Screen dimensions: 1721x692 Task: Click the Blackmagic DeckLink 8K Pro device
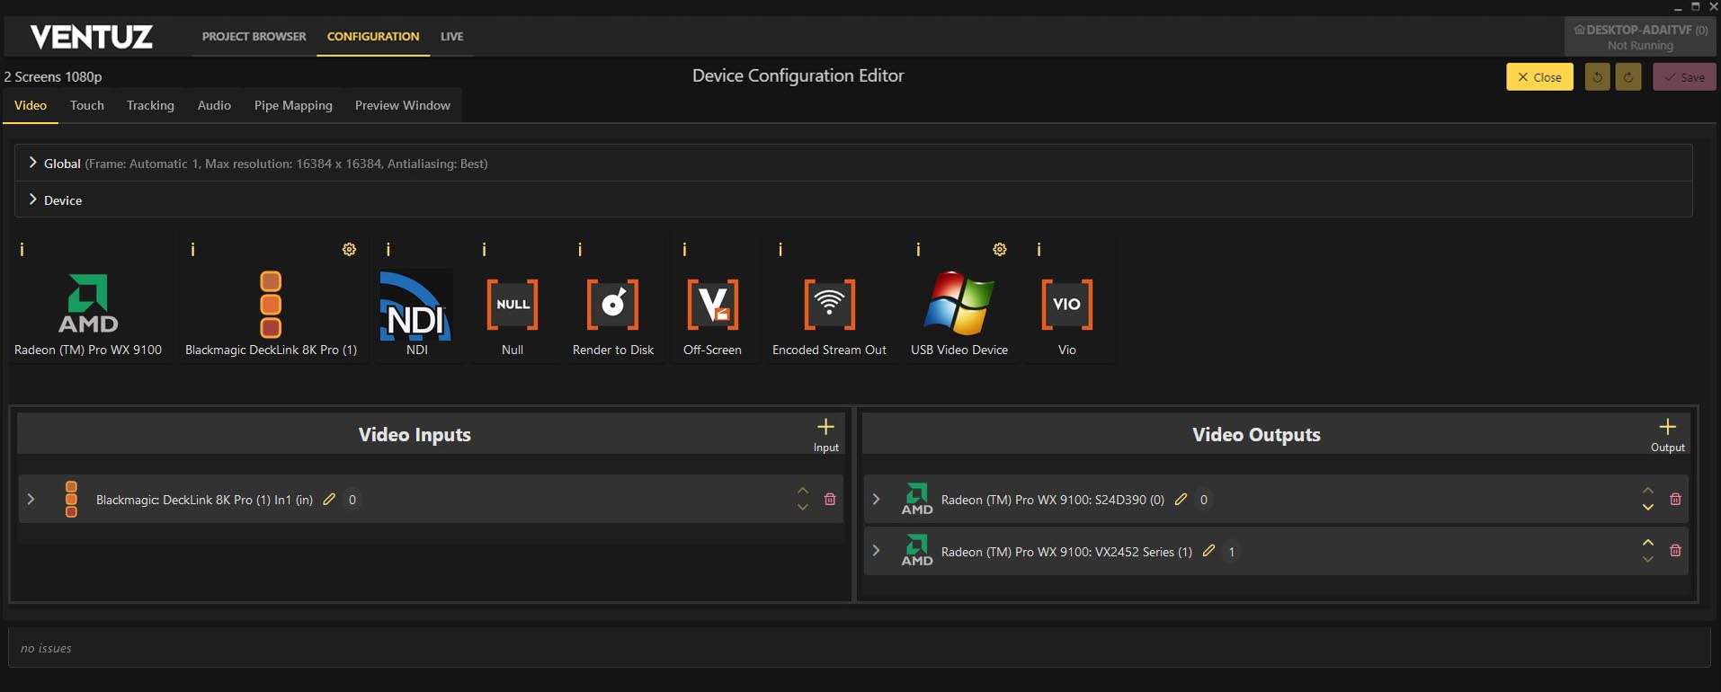coord(271,306)
